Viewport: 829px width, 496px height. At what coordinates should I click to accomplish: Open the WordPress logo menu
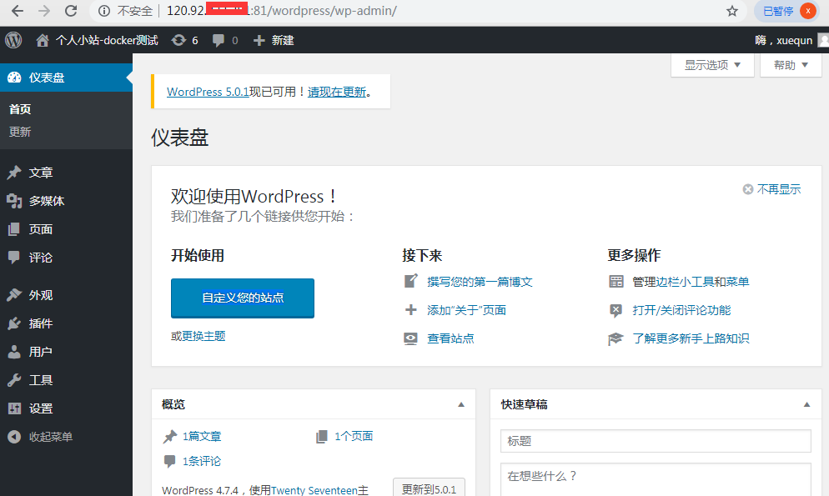tap(13, 40)
